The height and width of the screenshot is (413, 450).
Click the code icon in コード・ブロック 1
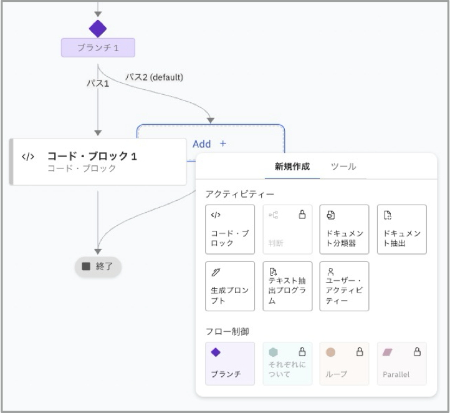(28, 157)
